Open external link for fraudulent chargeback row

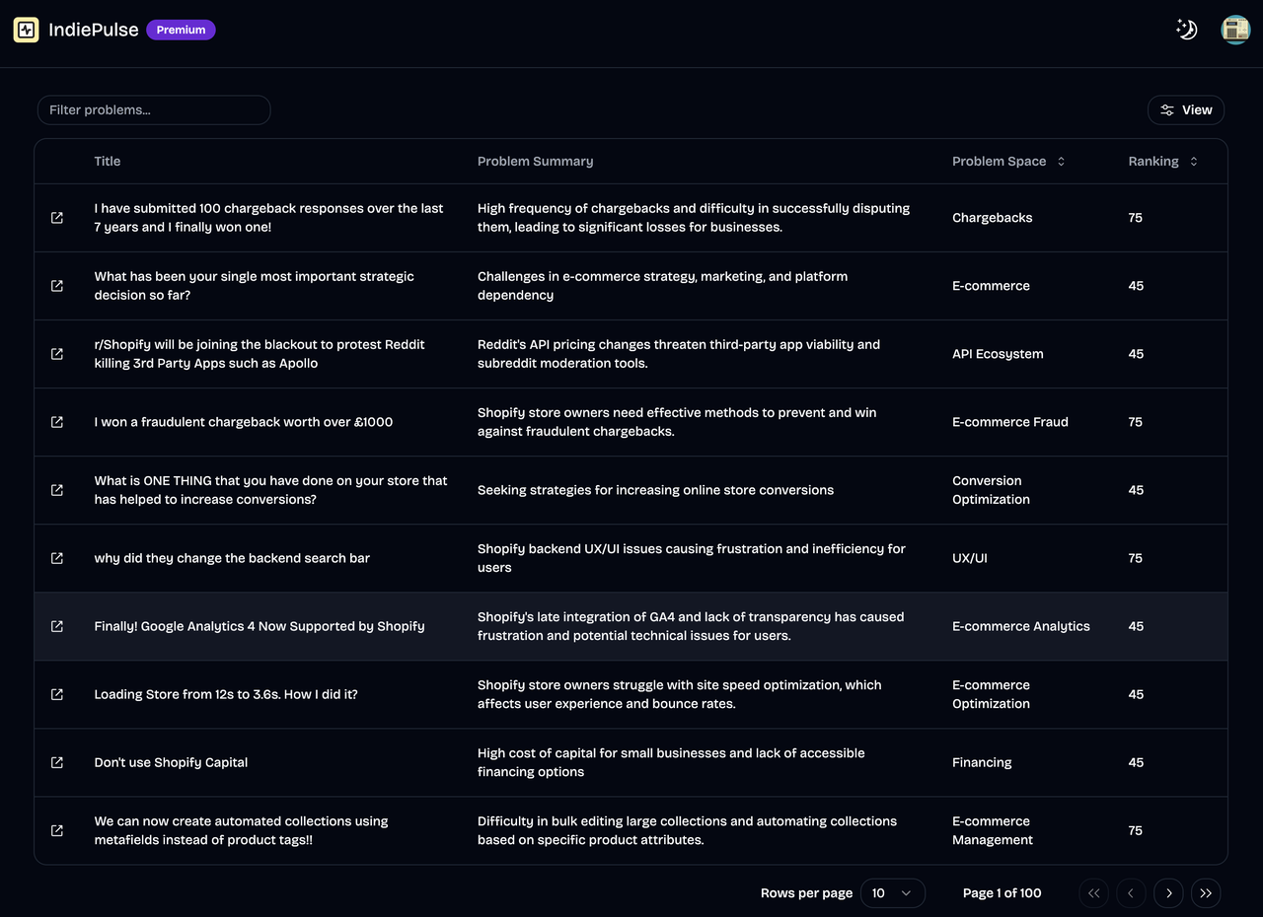pyautogui.click(x=57, y=422)
